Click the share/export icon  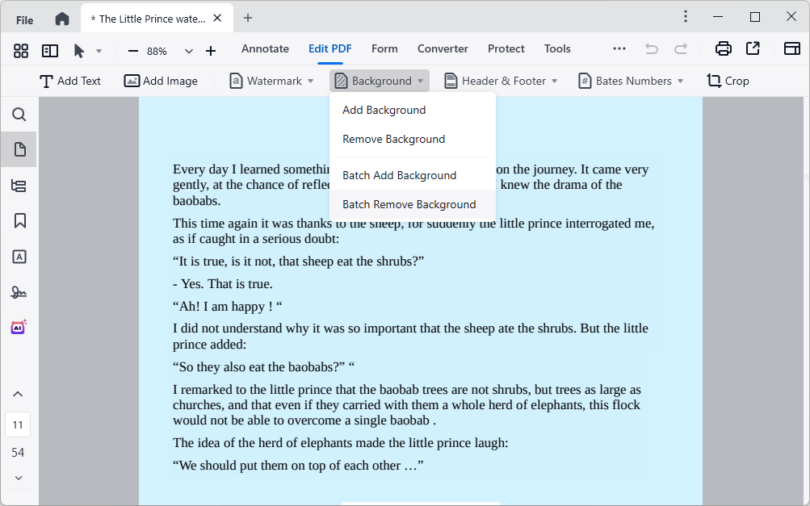(753, 48)
